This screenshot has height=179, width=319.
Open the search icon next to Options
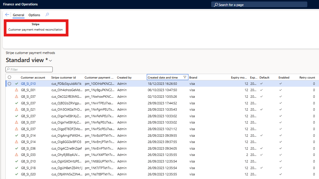pyautogui.click(x=47, y=15)
